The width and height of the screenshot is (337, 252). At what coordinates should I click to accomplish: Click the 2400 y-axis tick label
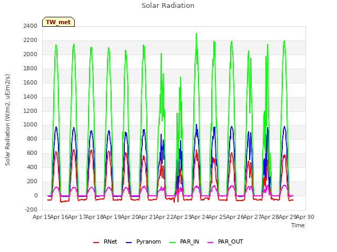31,26
